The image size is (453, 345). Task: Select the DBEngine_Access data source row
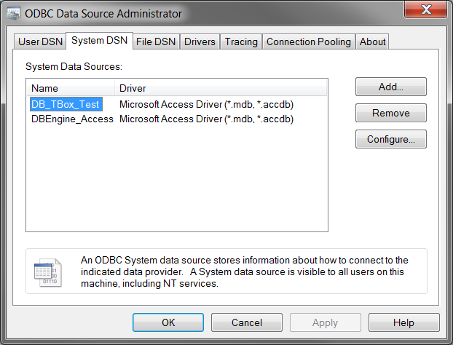tap(72, 119)
